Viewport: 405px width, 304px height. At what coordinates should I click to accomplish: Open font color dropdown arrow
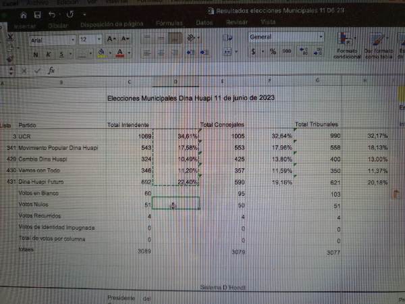coord(129,53)
